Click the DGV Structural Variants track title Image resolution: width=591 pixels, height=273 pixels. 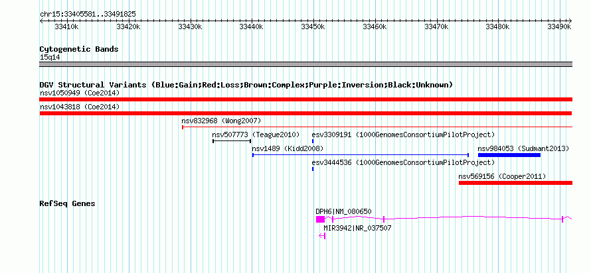246,85
